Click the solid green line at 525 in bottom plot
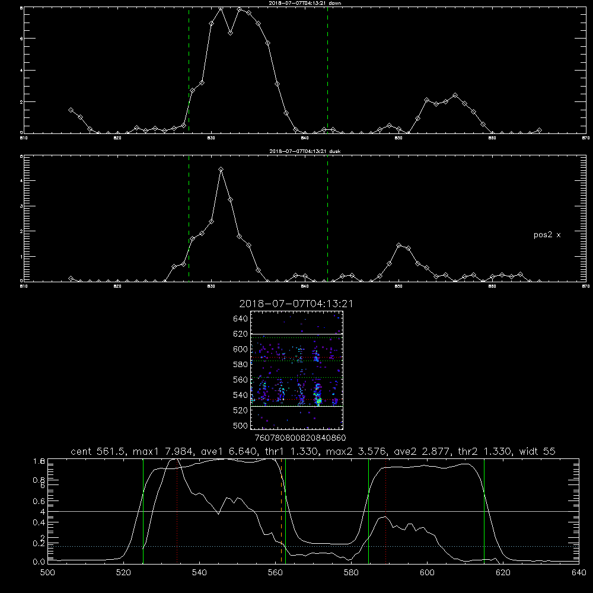 point(143,511)
